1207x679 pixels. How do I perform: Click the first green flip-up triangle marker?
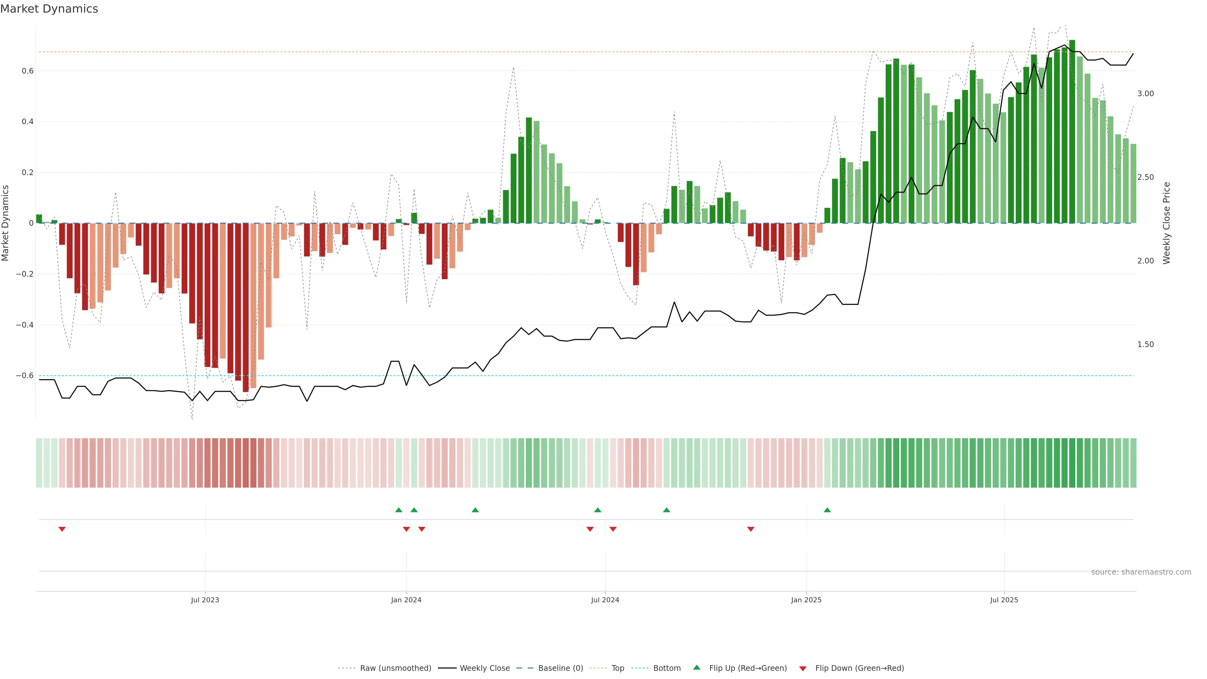coord(399,510)
